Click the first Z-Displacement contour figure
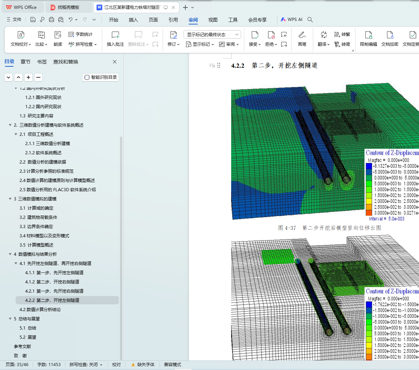This screenshot has width=419, height=370. coord(325,151)
